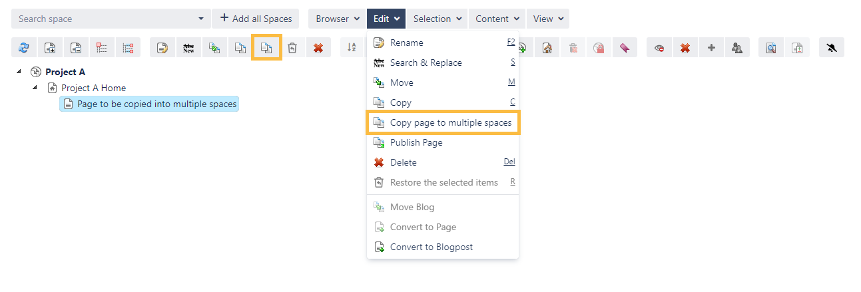Screen dimensions: 861x292
Task: Click the highlighted copy to multiple spaces icon
Action: (x=266, y=48)
